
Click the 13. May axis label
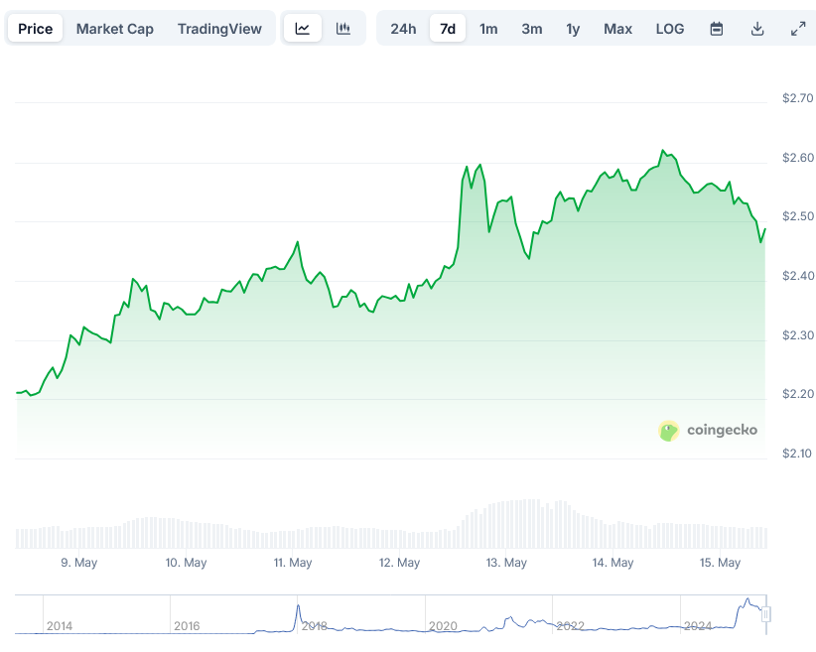(x=505, y=562)
